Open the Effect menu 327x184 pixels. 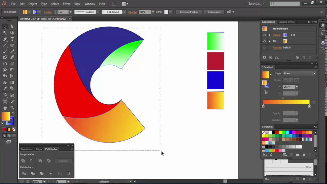67,4
